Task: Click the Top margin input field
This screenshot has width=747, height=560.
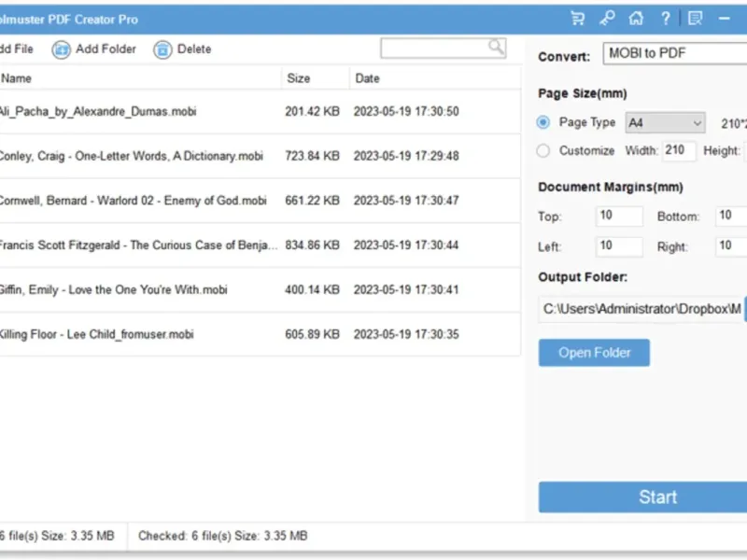Action: click(619, 217)
